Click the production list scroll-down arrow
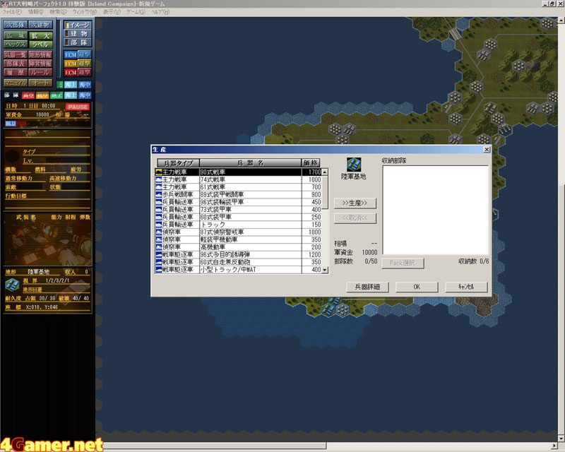This screenshot has width=565, height=452. [325, 270]
